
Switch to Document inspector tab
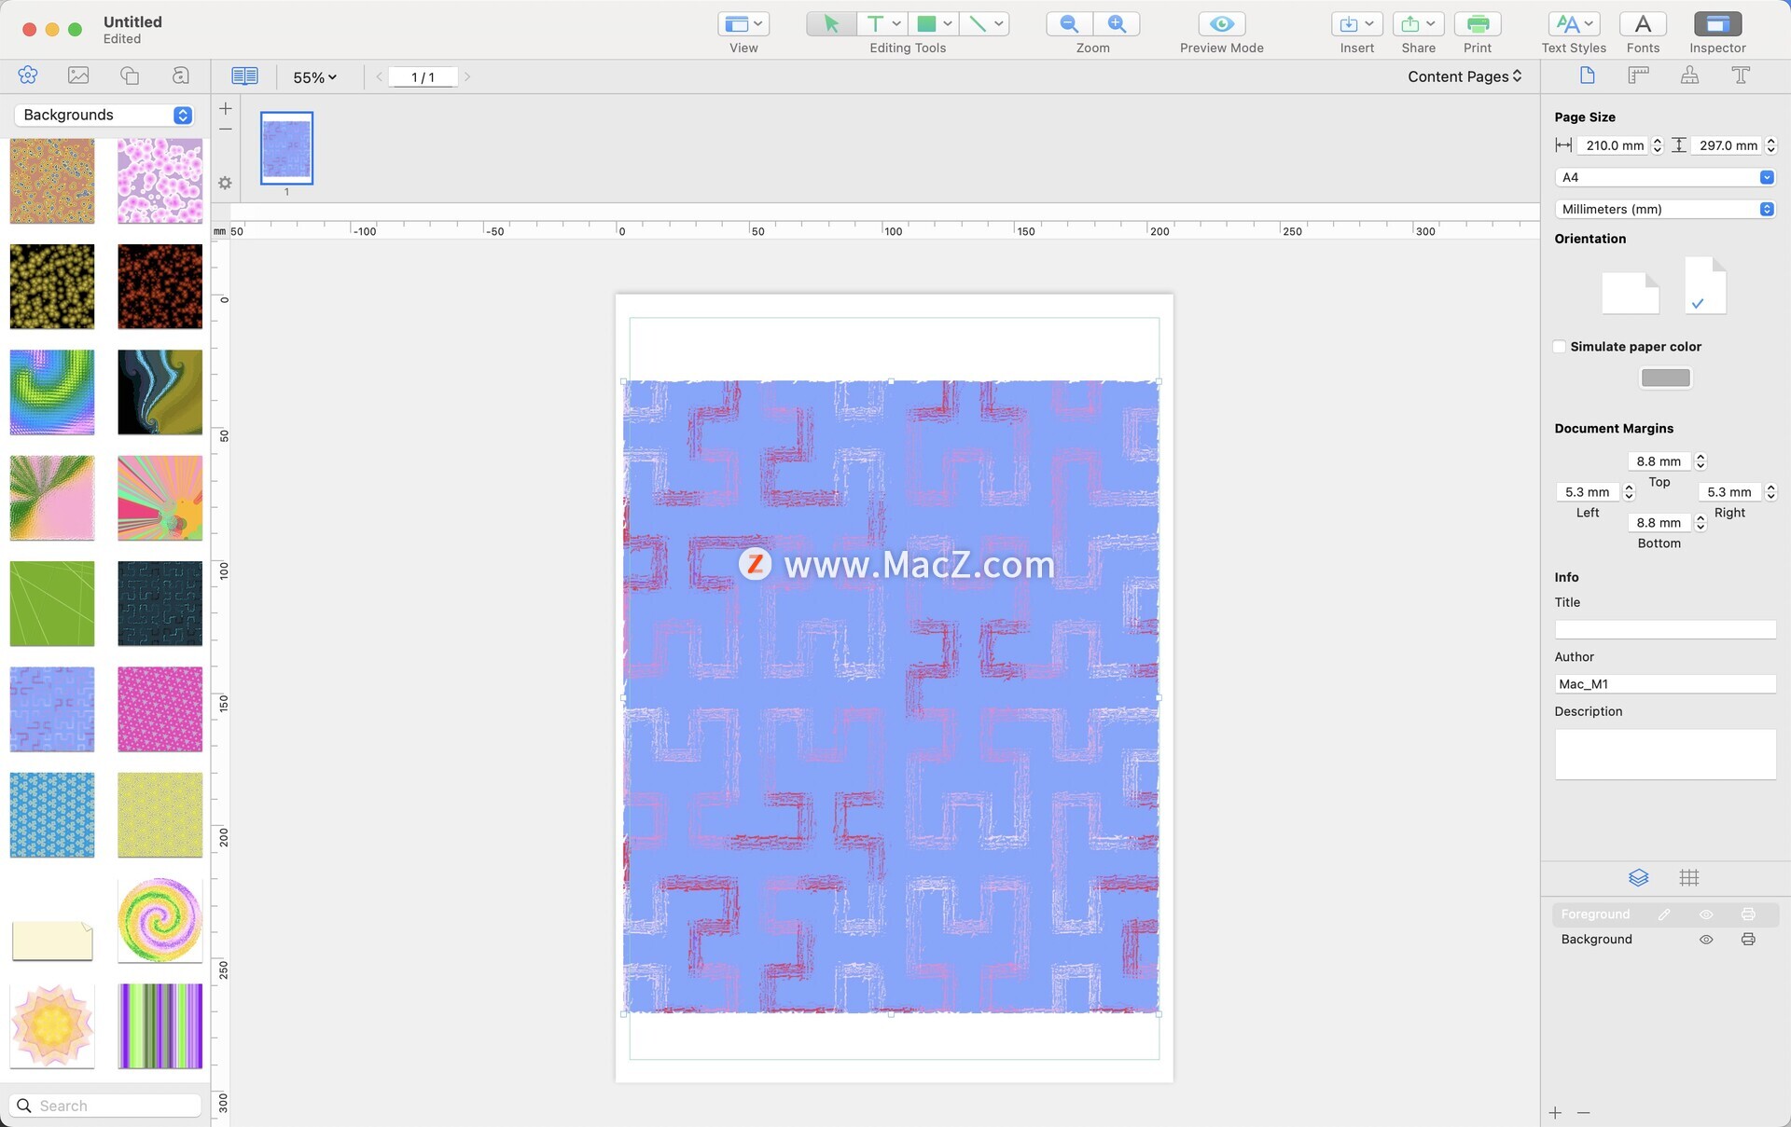tap(1587, 76)
